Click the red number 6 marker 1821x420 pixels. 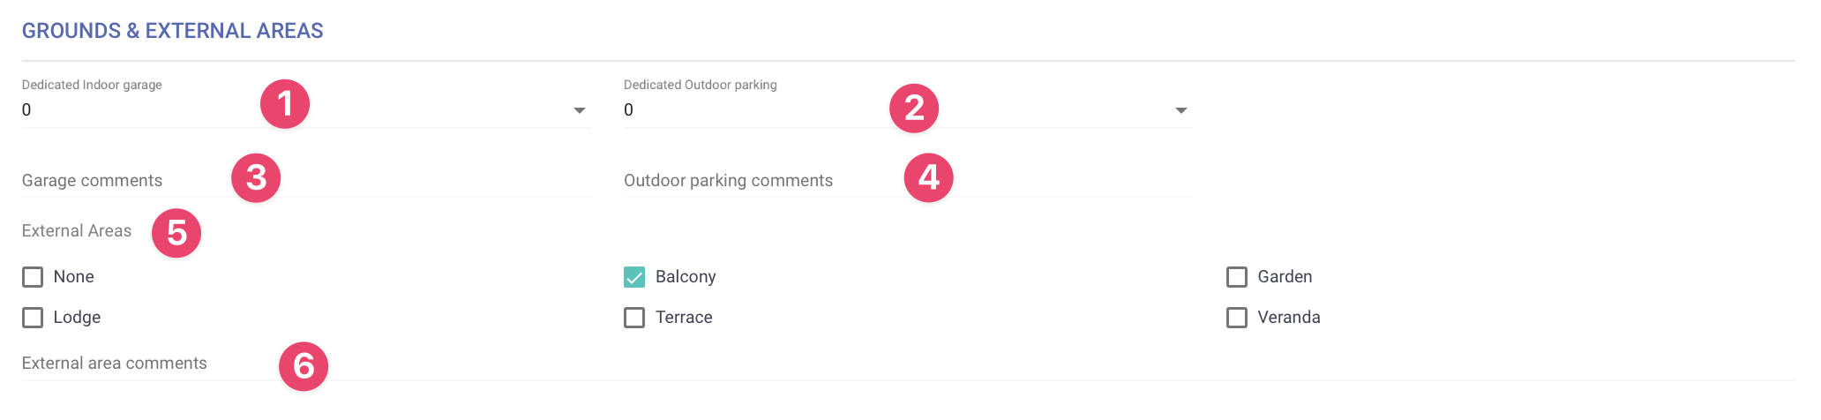click(x=303, y=366)
